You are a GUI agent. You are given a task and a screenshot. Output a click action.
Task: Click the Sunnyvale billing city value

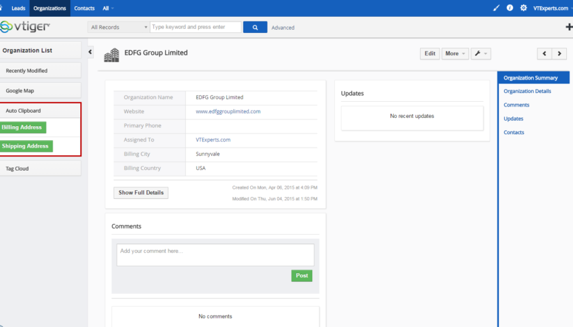coord(208,154)
